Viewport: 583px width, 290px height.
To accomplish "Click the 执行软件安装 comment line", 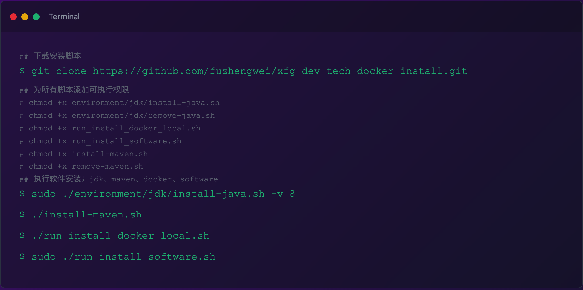I will coord(119,179).
